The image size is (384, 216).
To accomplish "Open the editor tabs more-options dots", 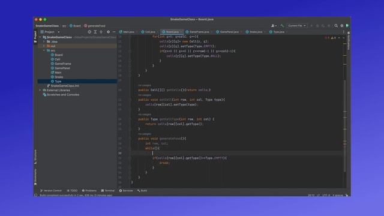I will tap(343, 32).
